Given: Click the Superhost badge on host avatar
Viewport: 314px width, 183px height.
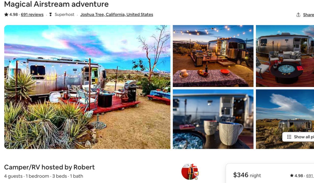Looking at the screenshot, I should 196,174.
